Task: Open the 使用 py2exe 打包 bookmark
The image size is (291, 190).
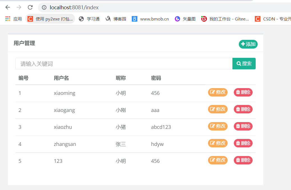Action: pyautogui.click(x=50, y=19)
